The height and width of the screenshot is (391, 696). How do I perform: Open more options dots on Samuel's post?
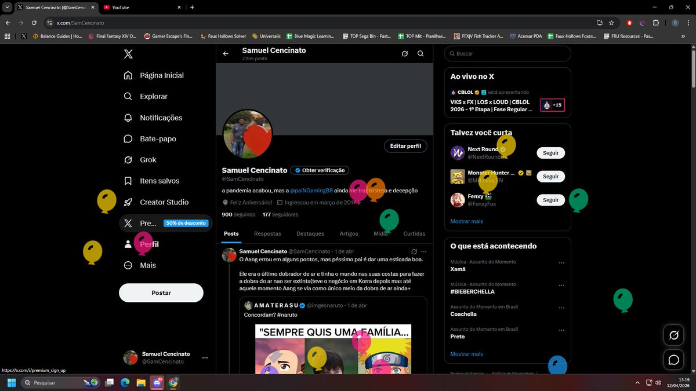[x=424, y=251]
